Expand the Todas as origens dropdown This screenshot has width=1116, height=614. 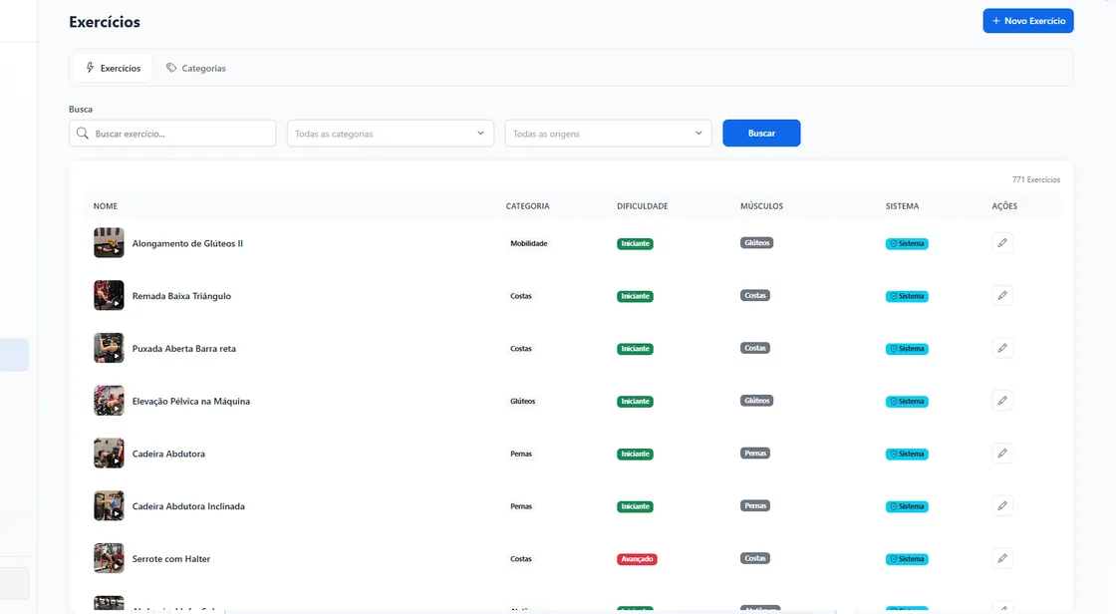point(608,134)
